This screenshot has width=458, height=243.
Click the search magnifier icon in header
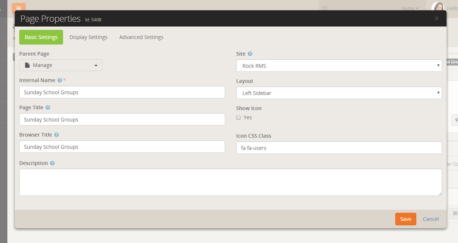point(325,8)
